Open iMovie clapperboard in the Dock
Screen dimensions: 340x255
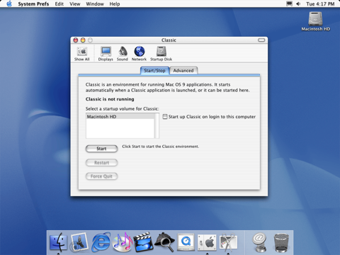coord(143,242)
